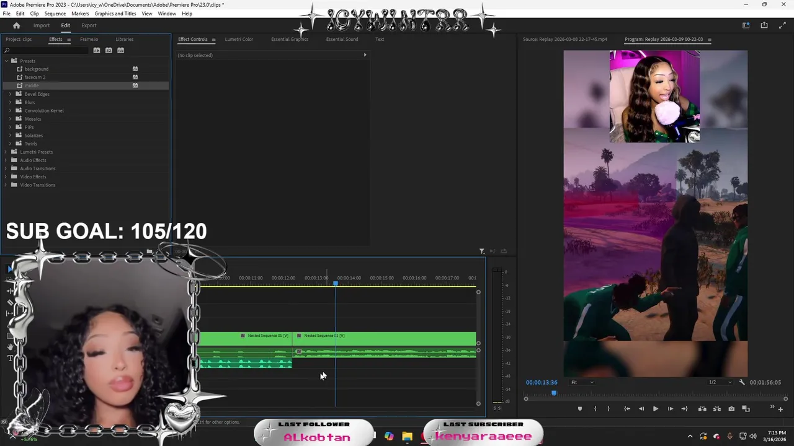Open File Explorer from the taskbar
This screenshot has width=794, height=446.
(x=407, y=436)
